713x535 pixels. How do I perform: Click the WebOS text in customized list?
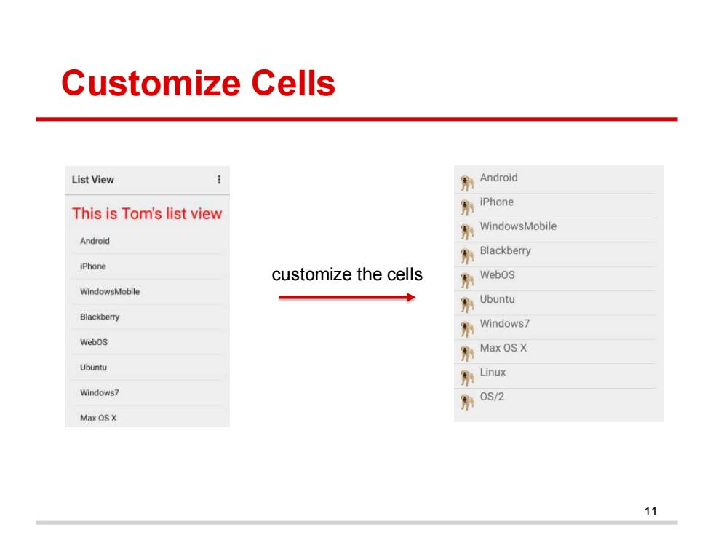[x=498, y=275]
